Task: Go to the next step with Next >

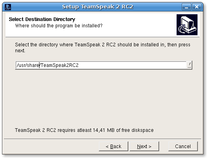Action: pyautogui.click(x=144, y=147)
